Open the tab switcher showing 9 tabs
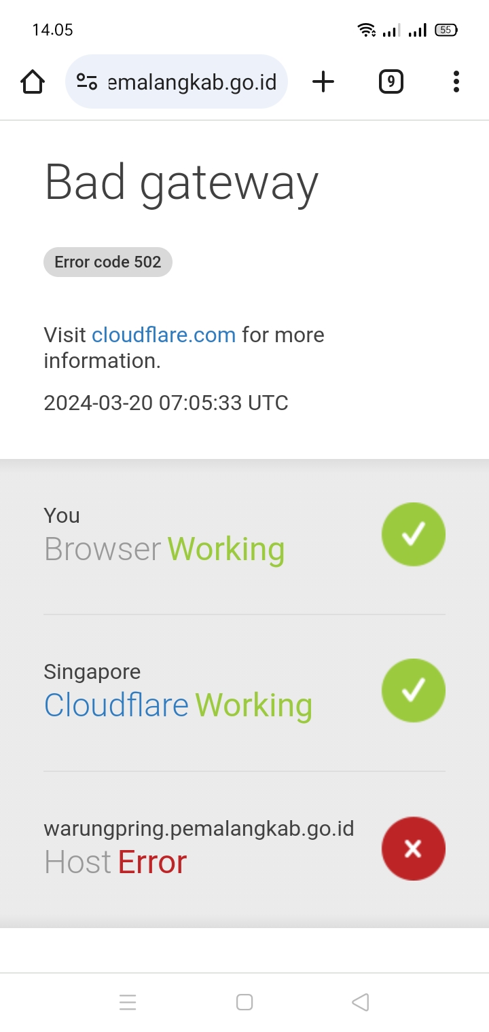 (391, 82)
